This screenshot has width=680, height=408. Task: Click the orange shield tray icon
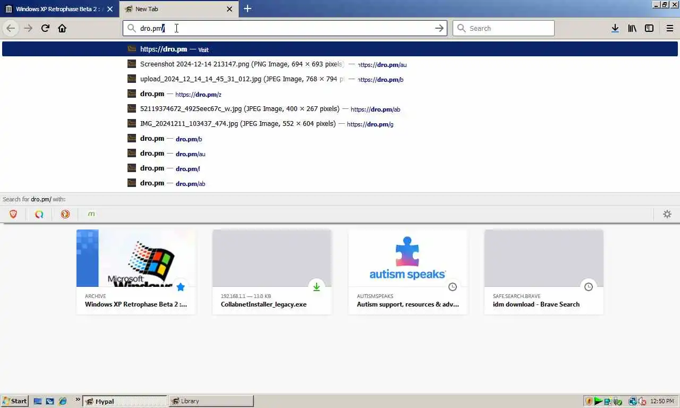point(589,401)
